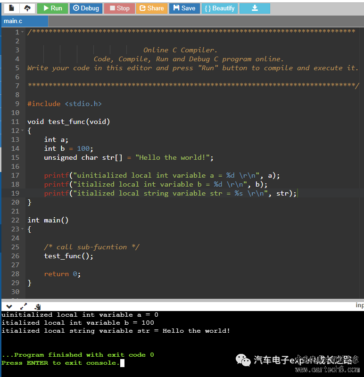Click line number 19 in the gutter
The image size is (364, 377).
click(x=15, y=193)
